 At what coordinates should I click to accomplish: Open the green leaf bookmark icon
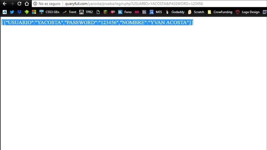click(x=27, y=12)
